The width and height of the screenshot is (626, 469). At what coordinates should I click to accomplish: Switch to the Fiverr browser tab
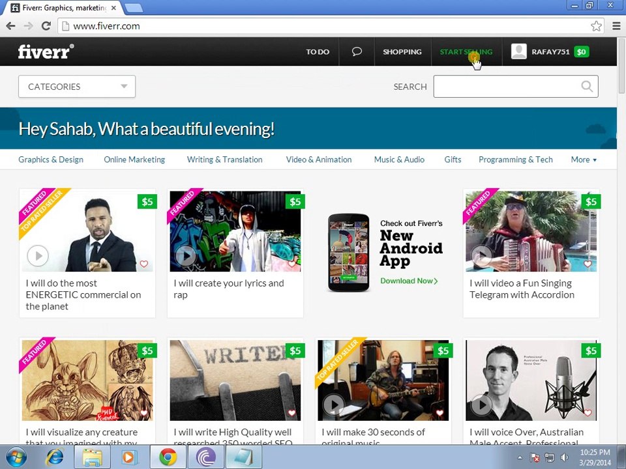coord(63,8)
